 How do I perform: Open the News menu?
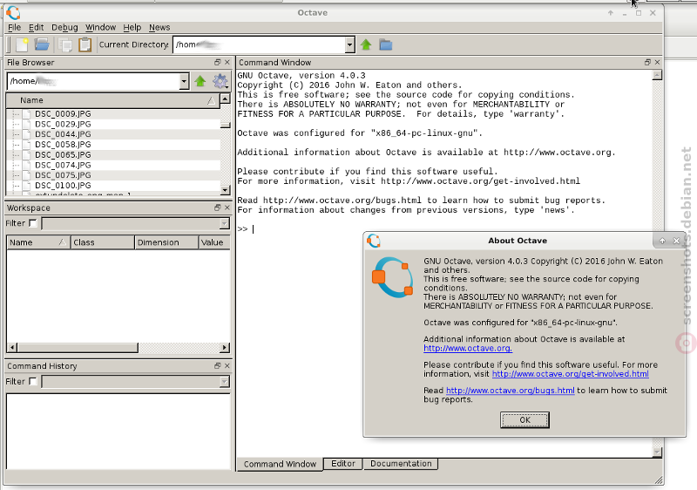click(x=159, y=27)
